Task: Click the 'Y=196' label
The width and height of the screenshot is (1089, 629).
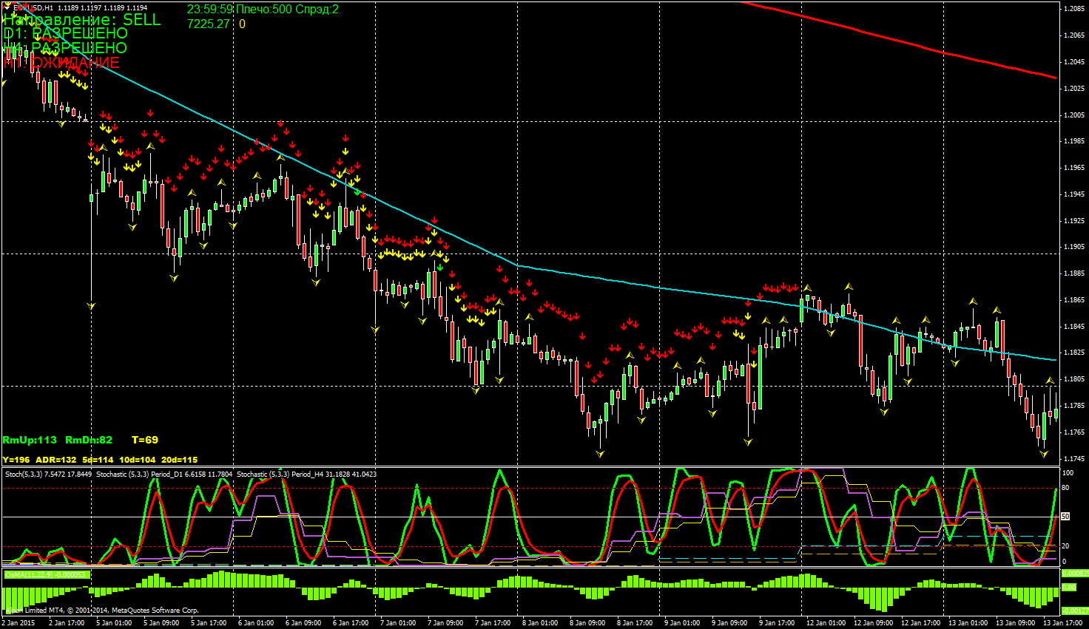Action: (x=16, y=460)
